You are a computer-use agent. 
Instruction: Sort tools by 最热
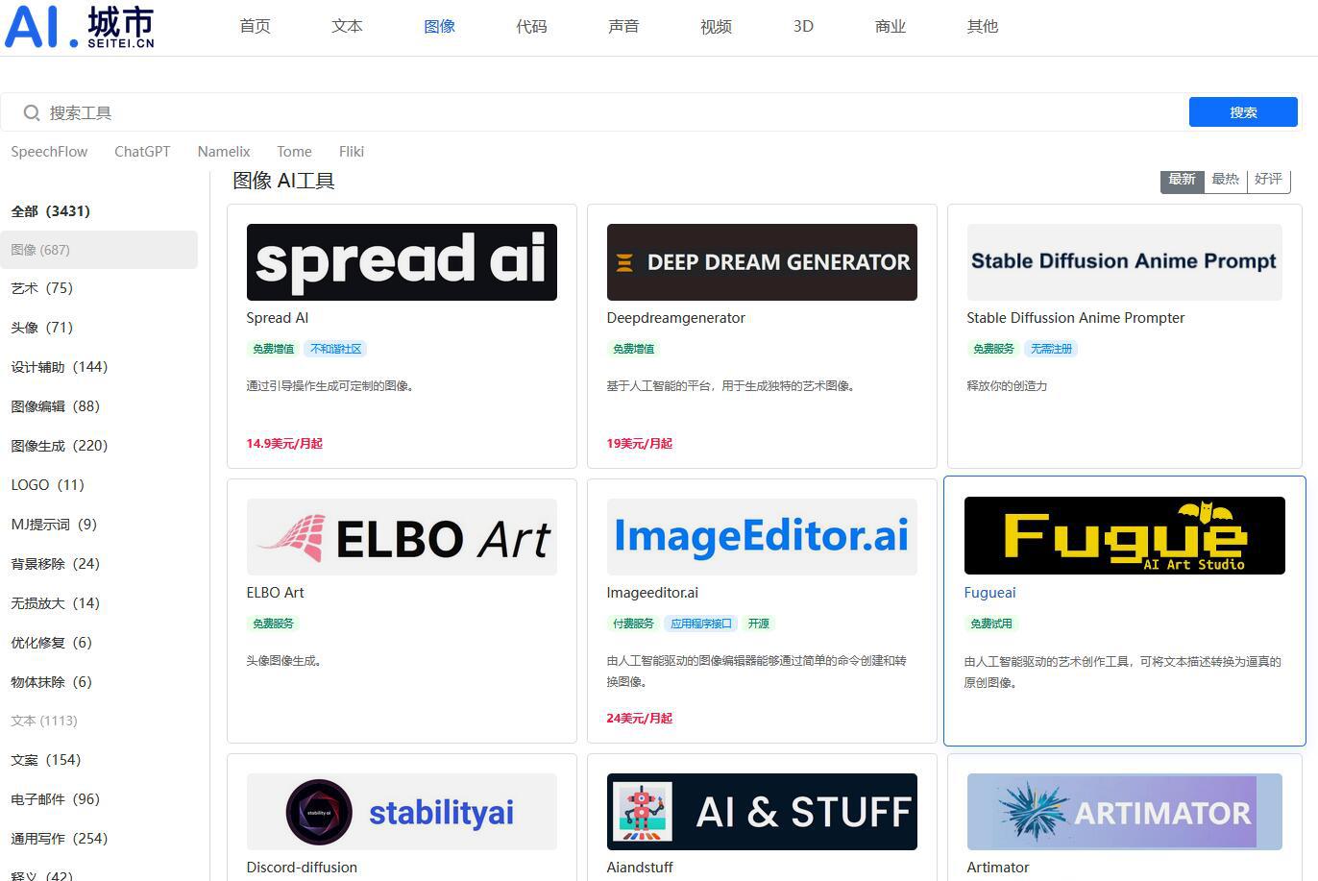(1225, 180)
